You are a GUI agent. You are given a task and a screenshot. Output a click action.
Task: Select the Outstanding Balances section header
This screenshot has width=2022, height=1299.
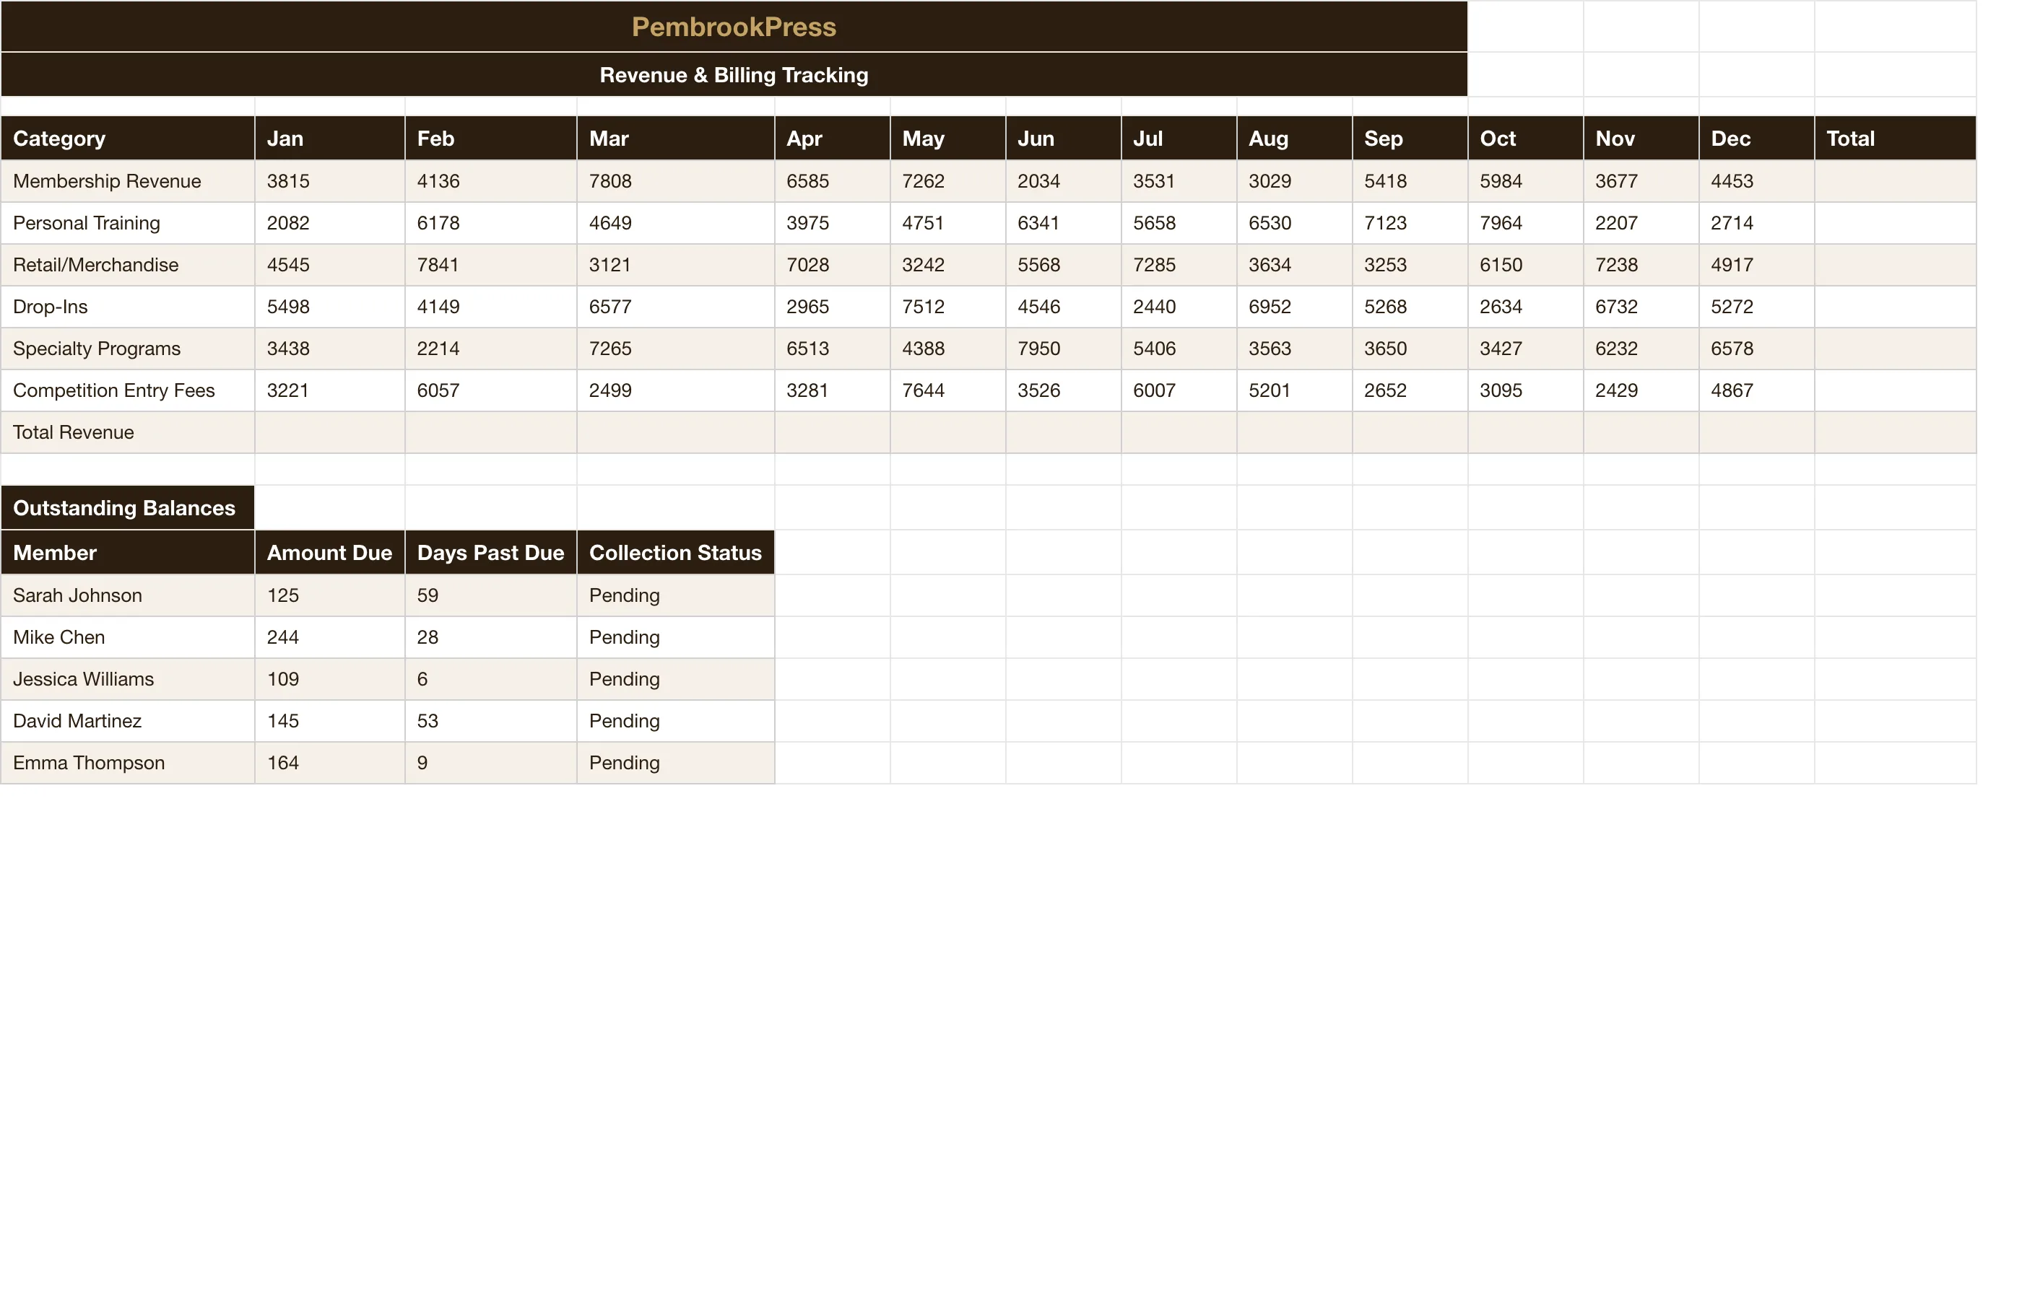coord(127,508)
